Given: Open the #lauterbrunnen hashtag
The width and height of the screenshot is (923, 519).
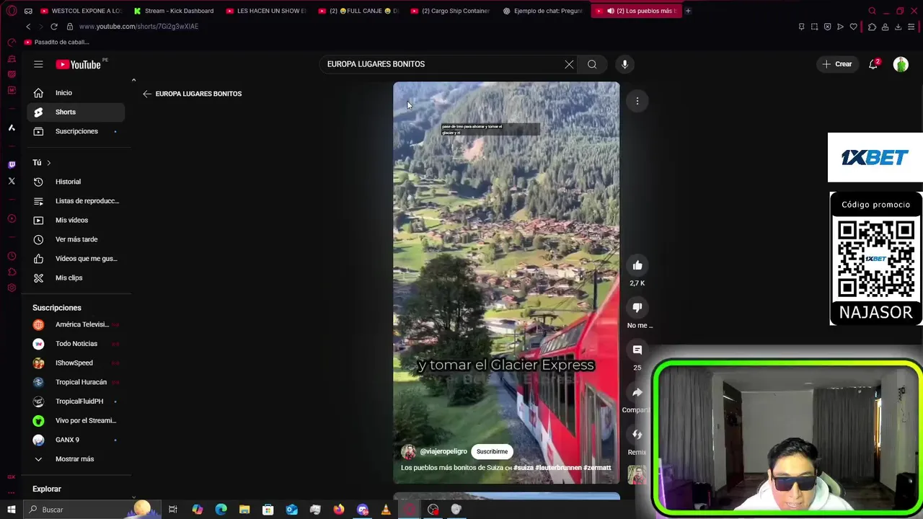Looking at the screenshot, I should pos(558,468).
